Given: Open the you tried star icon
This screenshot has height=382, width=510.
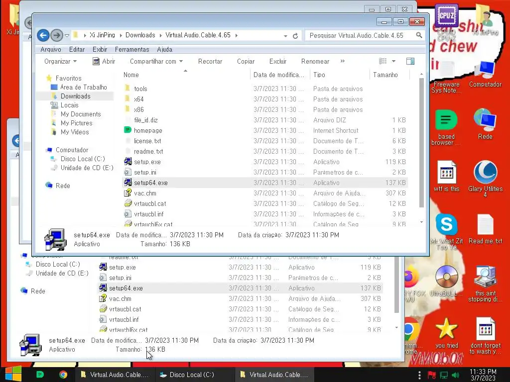Looking at the screenshot, I should pyautogui.click(x=446, y=333).
